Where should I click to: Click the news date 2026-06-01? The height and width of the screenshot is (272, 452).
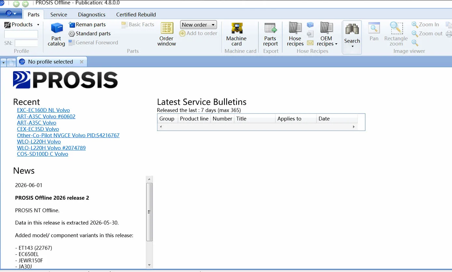point(29,185)
